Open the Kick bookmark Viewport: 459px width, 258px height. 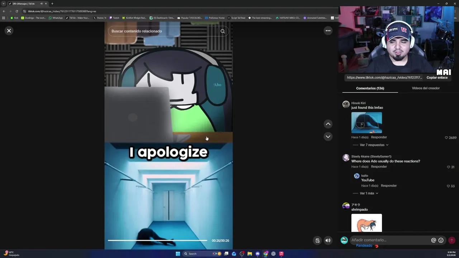(x=14, y=18)
